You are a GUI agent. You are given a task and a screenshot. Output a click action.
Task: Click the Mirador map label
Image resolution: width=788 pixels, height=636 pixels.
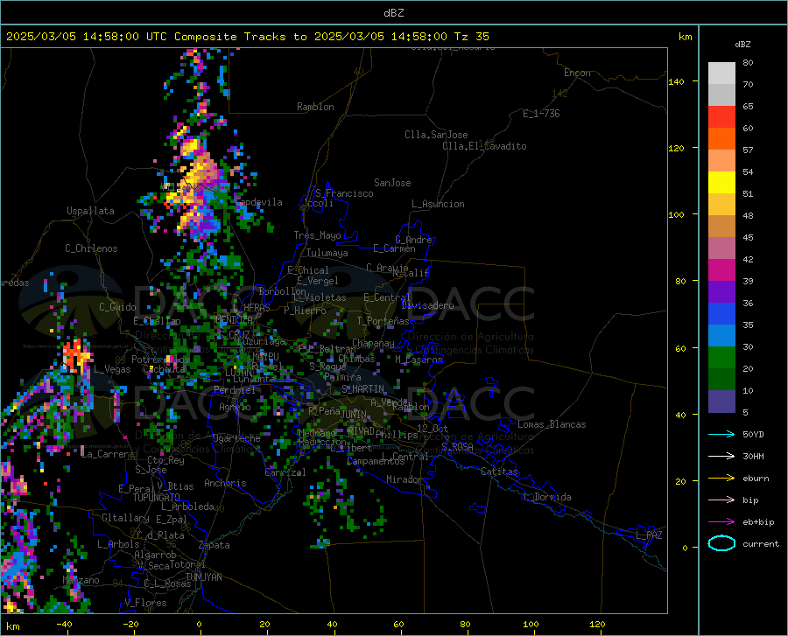(405, 479)
